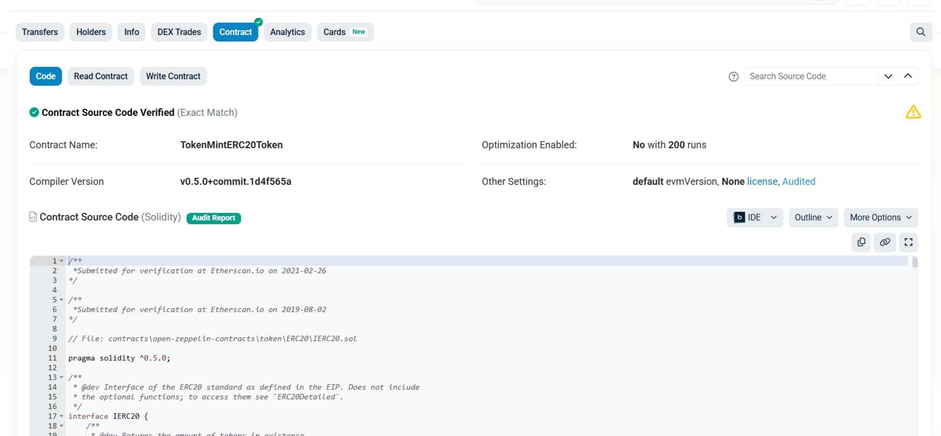941x436 pixels.
Task: Open the license link
Action: point(762,182)
